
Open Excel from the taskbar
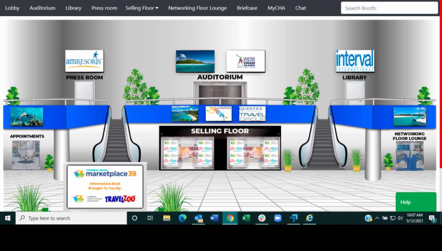pyautogui.click(x=246, y=218)
